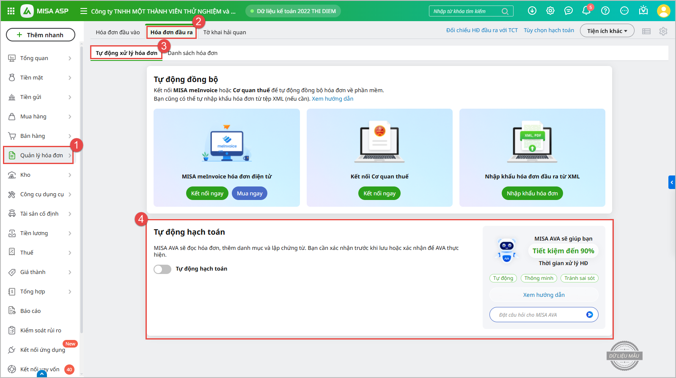Open the Đối chiếu HĐ đầu ra link

pos(482,30)
